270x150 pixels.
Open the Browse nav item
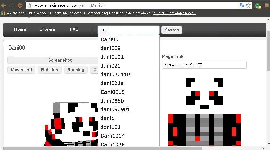click(x=47, y=29)
